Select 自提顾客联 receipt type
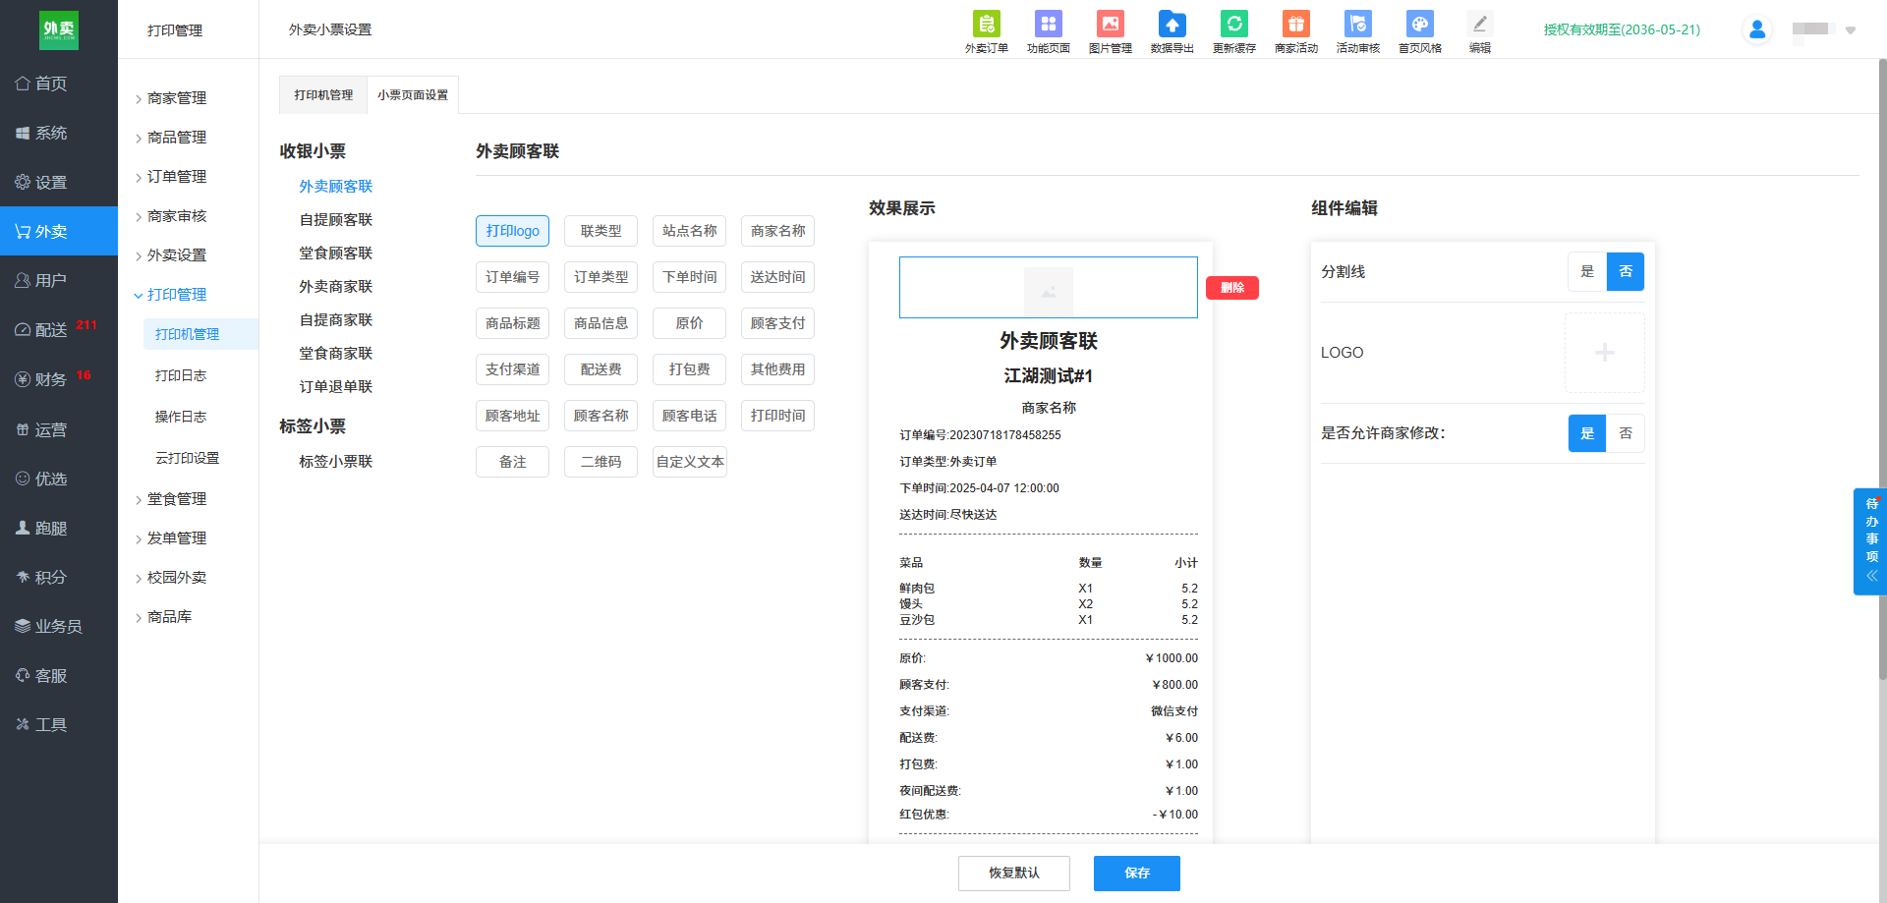Viewport: 1887px width, 903px height. click(x=336, y=220)
